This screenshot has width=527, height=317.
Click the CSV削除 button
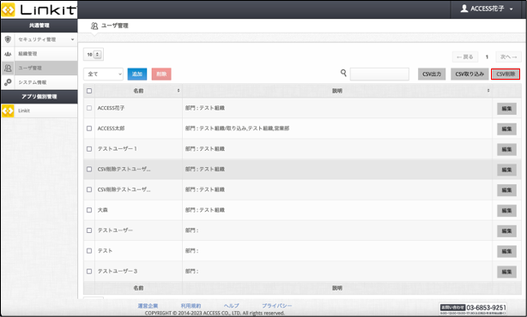tap(506, 75)
